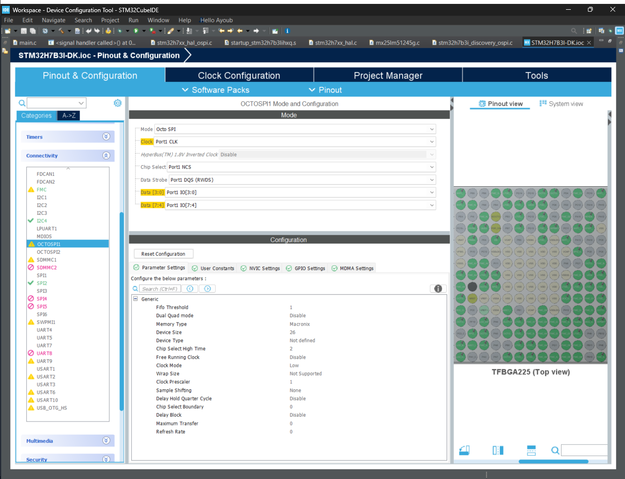625x479 pixels.
Task: Click the parameter search input field
Action: click(160, 289)
